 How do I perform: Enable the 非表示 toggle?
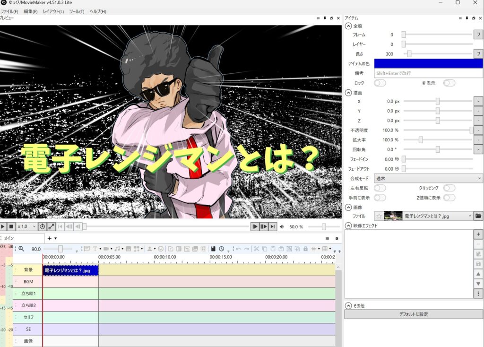coord(448,83)
